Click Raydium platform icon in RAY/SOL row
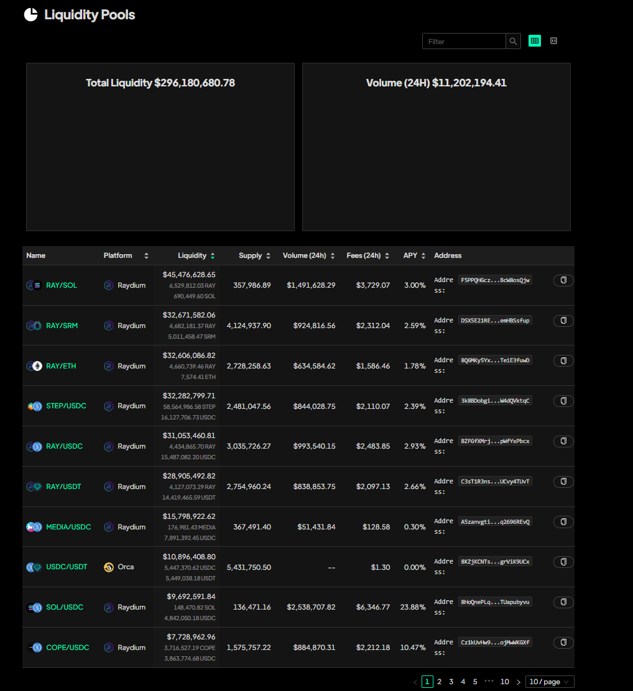 [109, 285]
